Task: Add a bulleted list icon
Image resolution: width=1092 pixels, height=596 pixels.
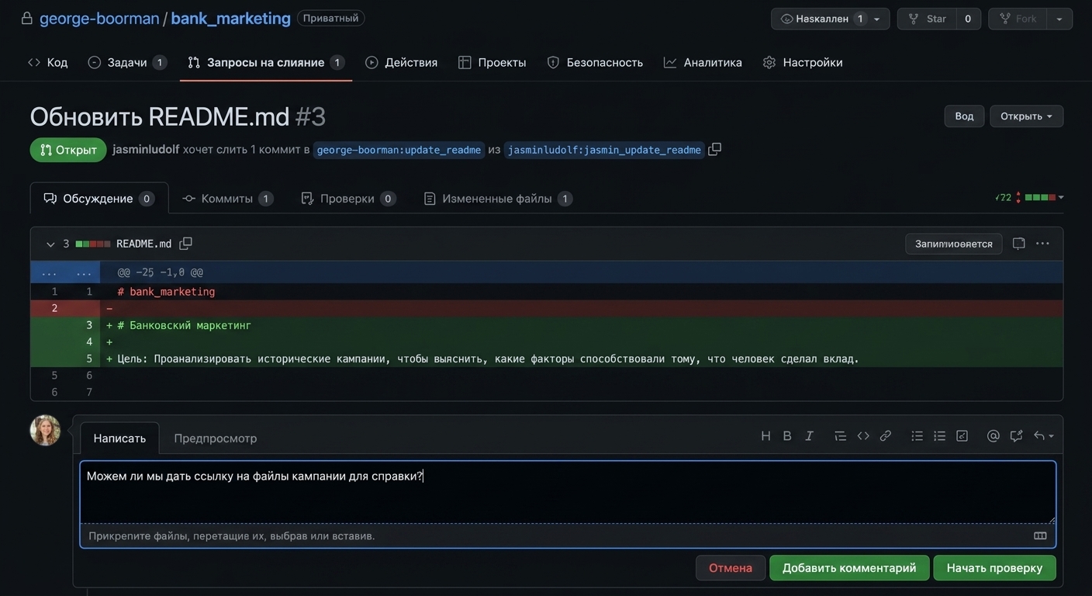Action: click(917, 436)
